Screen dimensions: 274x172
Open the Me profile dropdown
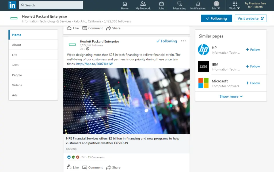pyautogui.click(x=216, y=5)
